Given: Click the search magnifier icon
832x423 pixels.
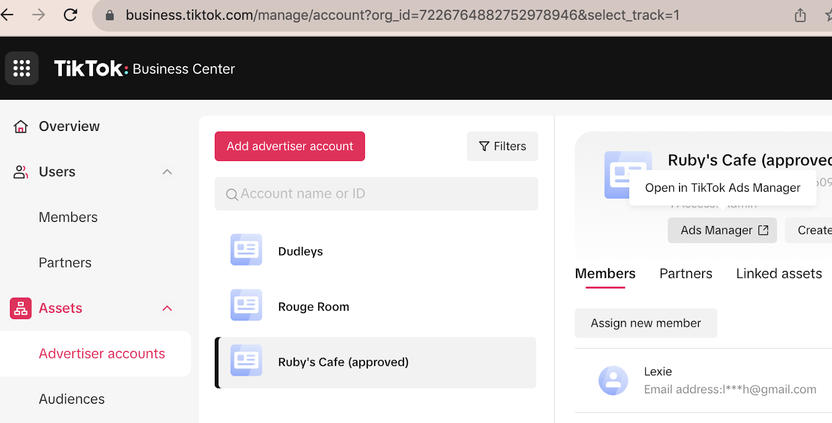Looking at the screenshot, I should (x=232, y=194).
